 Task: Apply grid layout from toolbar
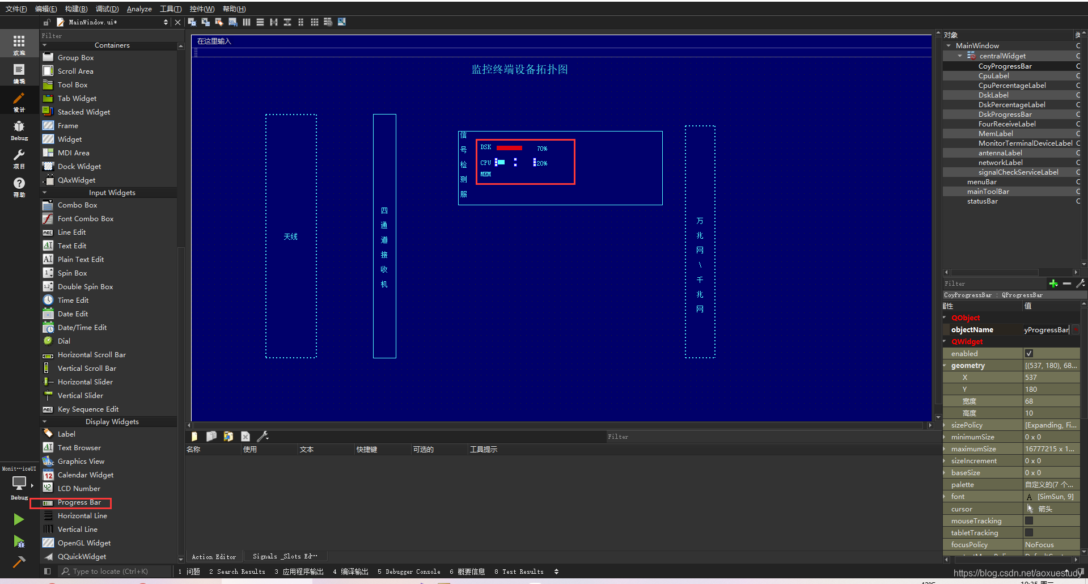click(x=315, y=22)
